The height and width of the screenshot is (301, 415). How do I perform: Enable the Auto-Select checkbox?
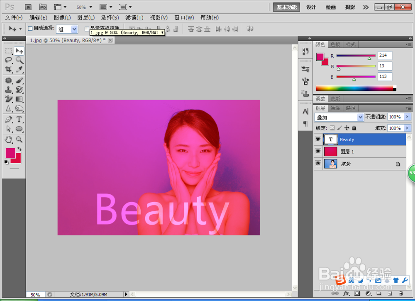[30, 28]
